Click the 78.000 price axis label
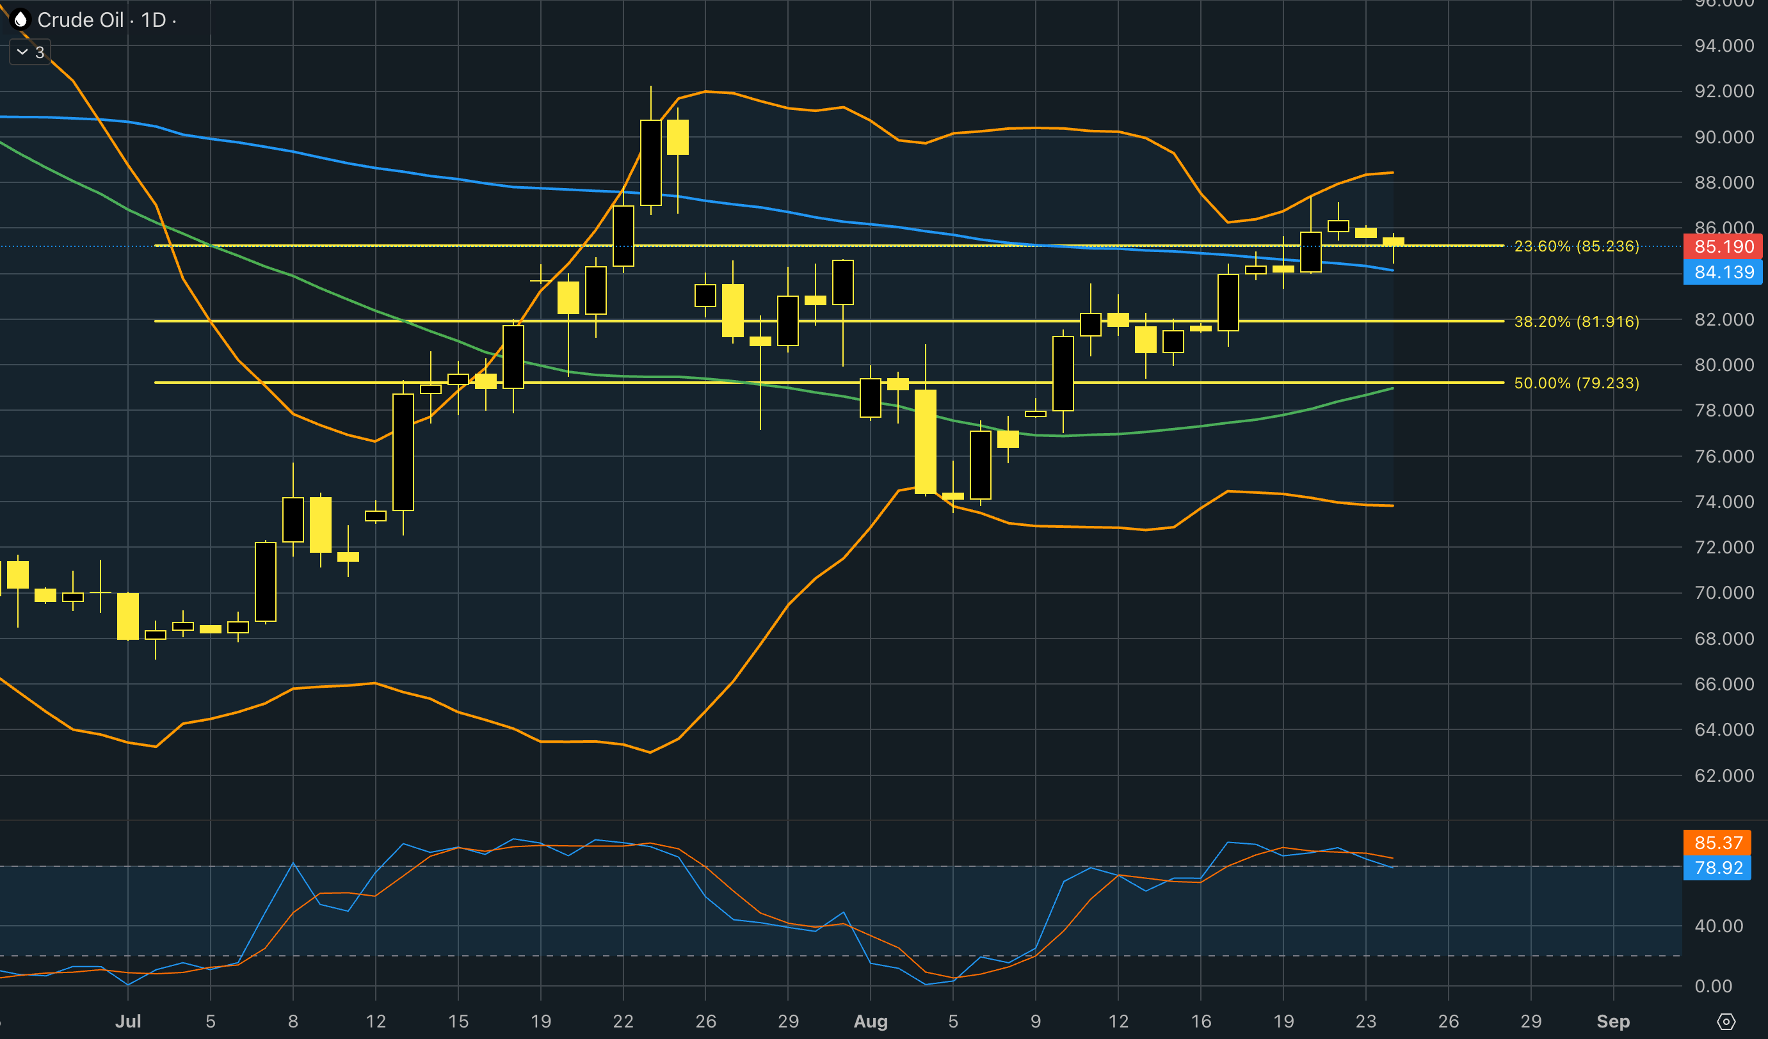This screenshot has height=1039, width=1768. [x=1724, y=410]
